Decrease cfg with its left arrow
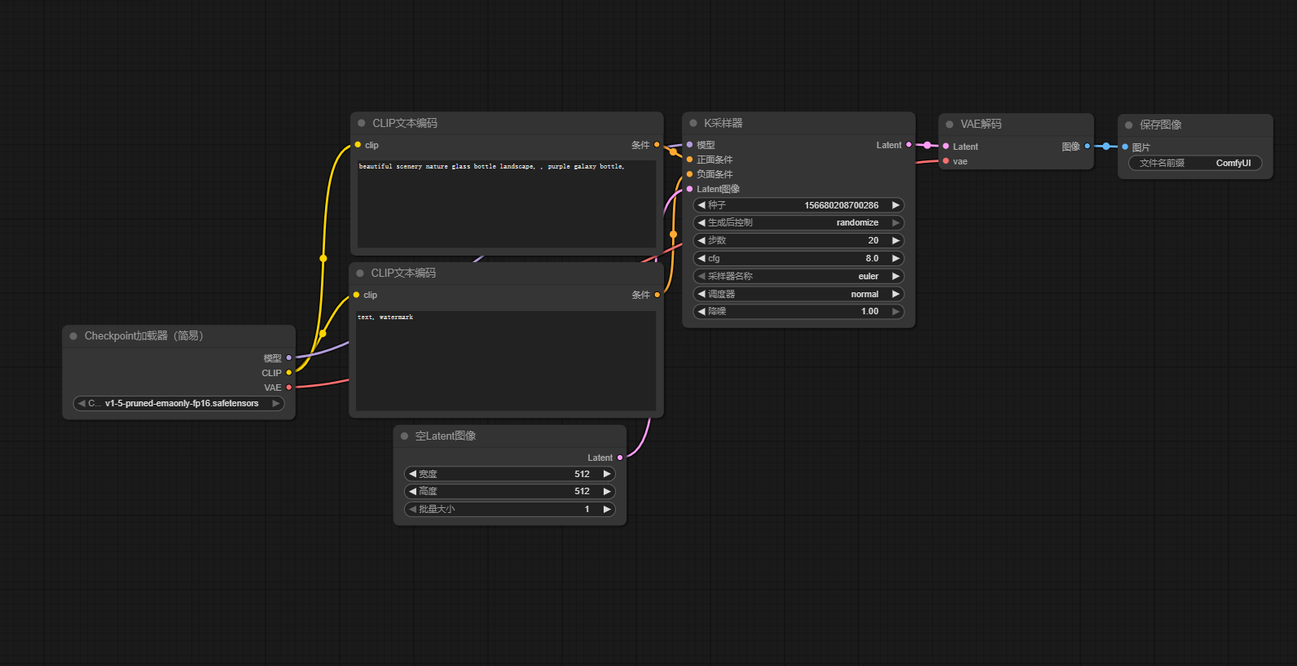The width and height of the screenshot is (1297, 666). pos(701,258)
